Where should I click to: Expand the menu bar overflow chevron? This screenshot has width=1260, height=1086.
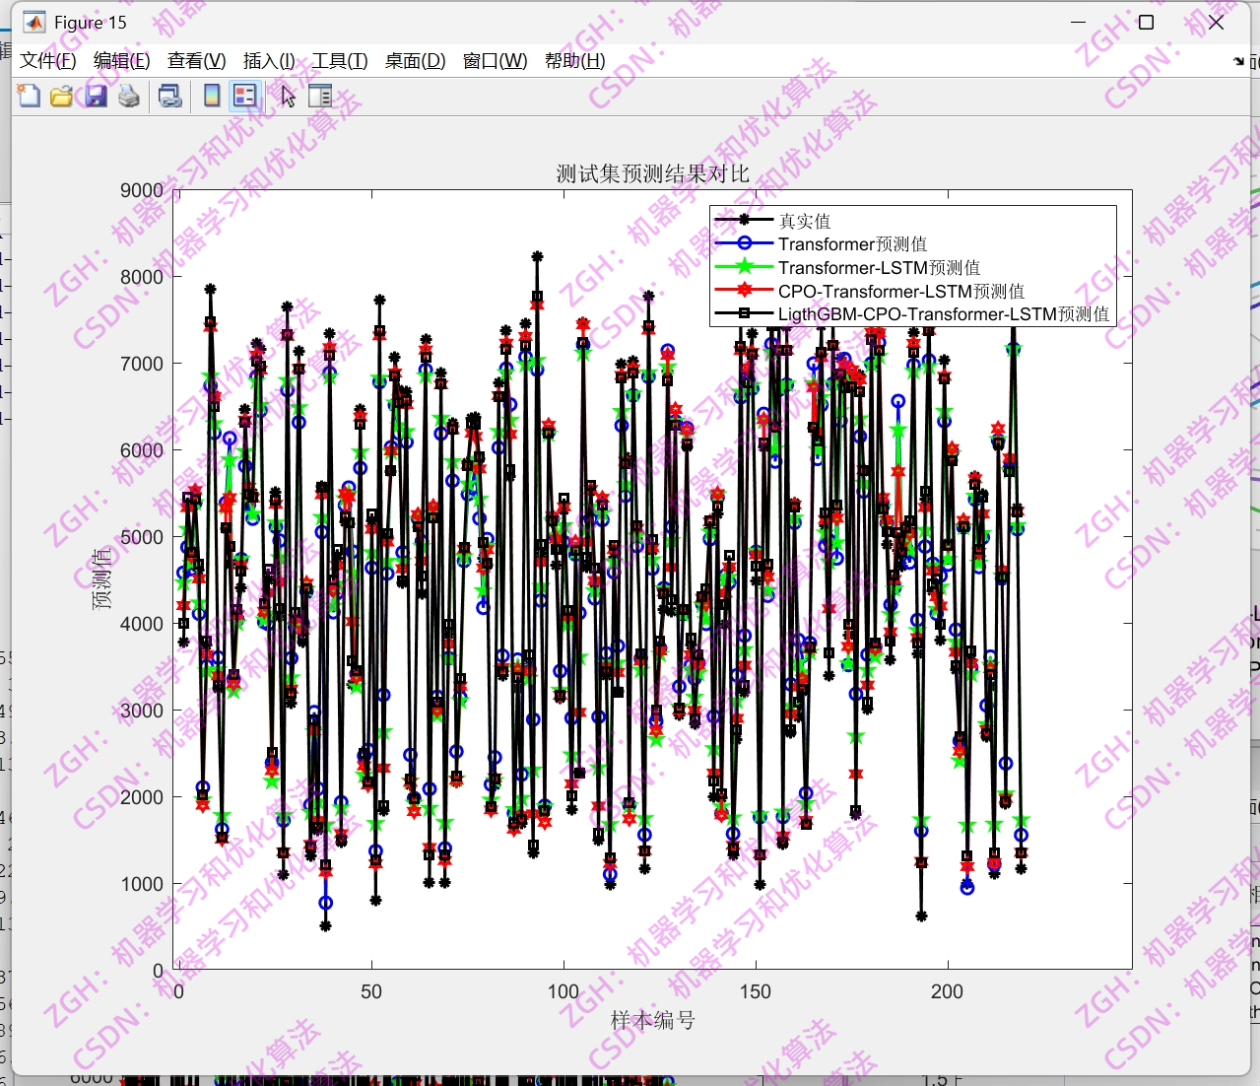tap(1237, 60)
